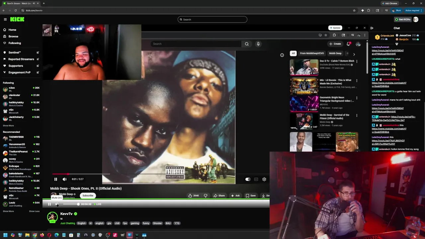Click the YouTube search box
The height and width of the screenshot is (239, 425).
pyautogui.click(x=196, y=44)
